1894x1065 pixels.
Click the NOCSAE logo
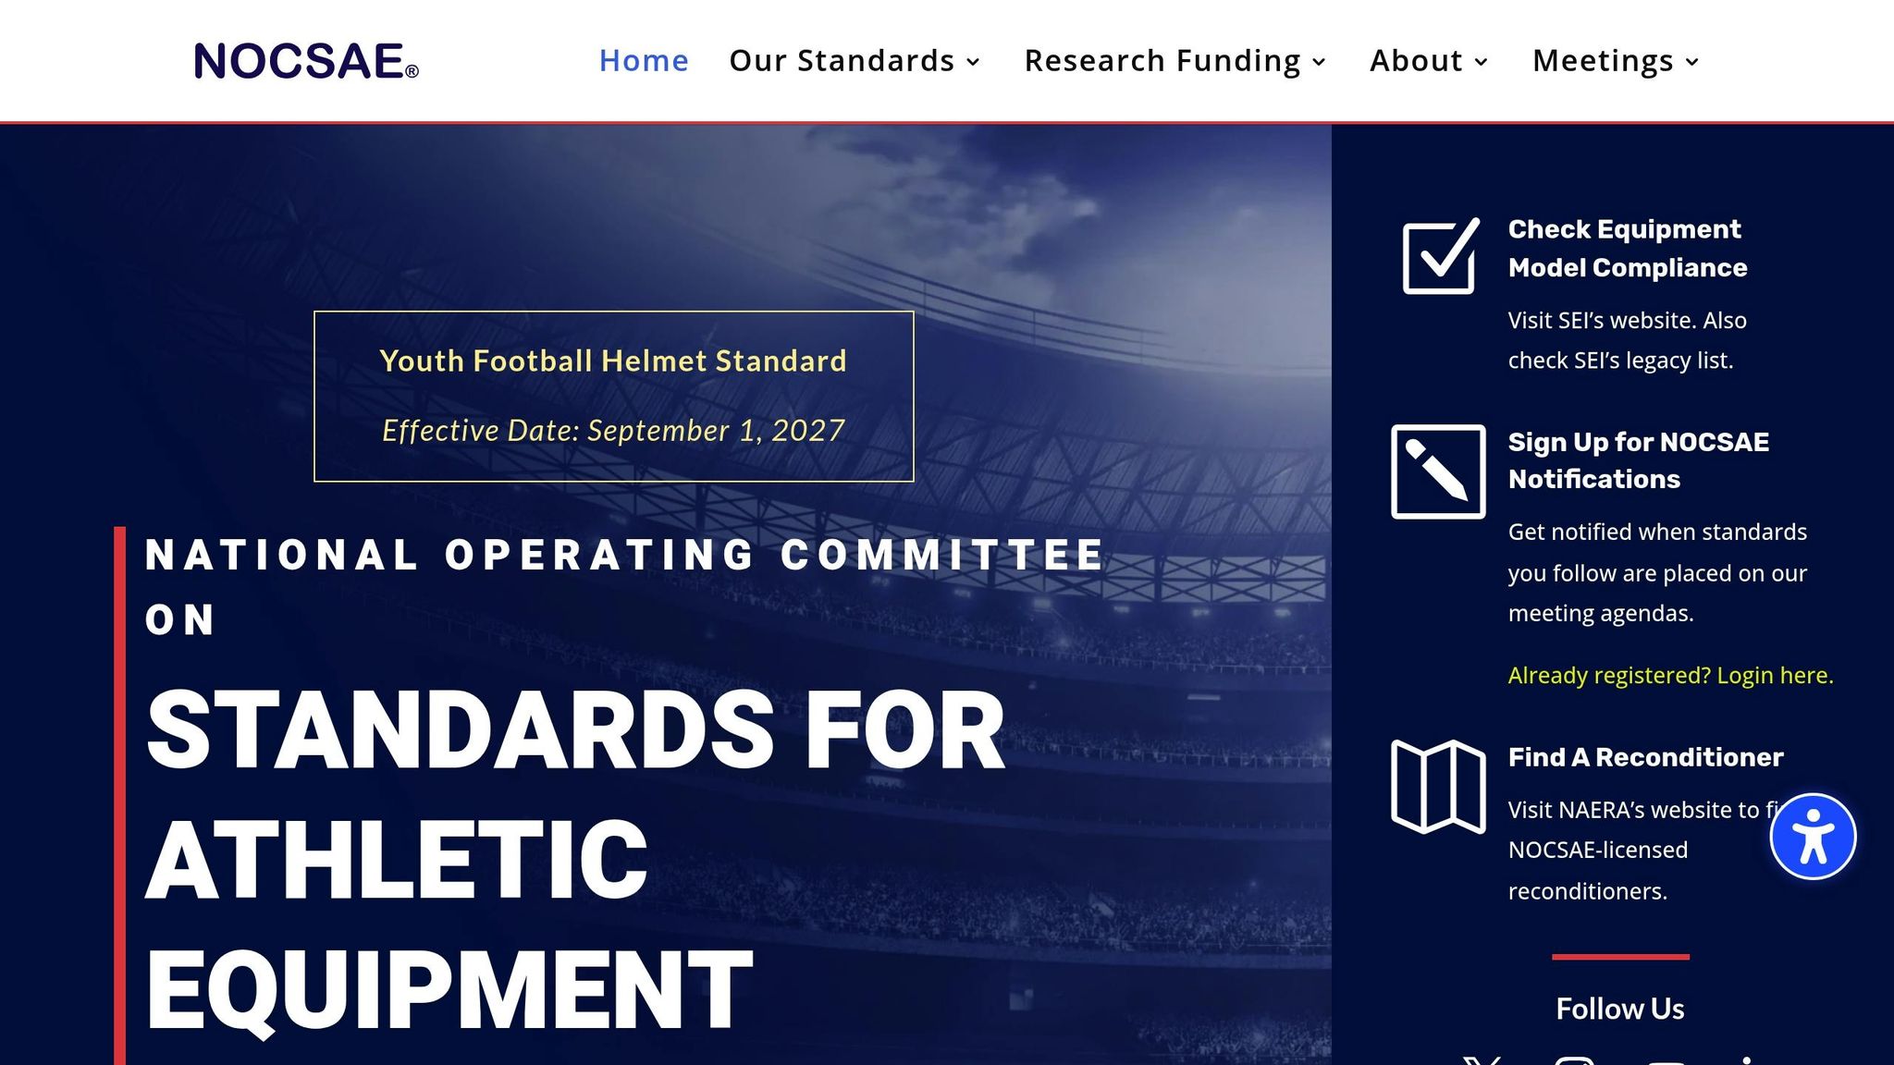[x=306, y=61]
